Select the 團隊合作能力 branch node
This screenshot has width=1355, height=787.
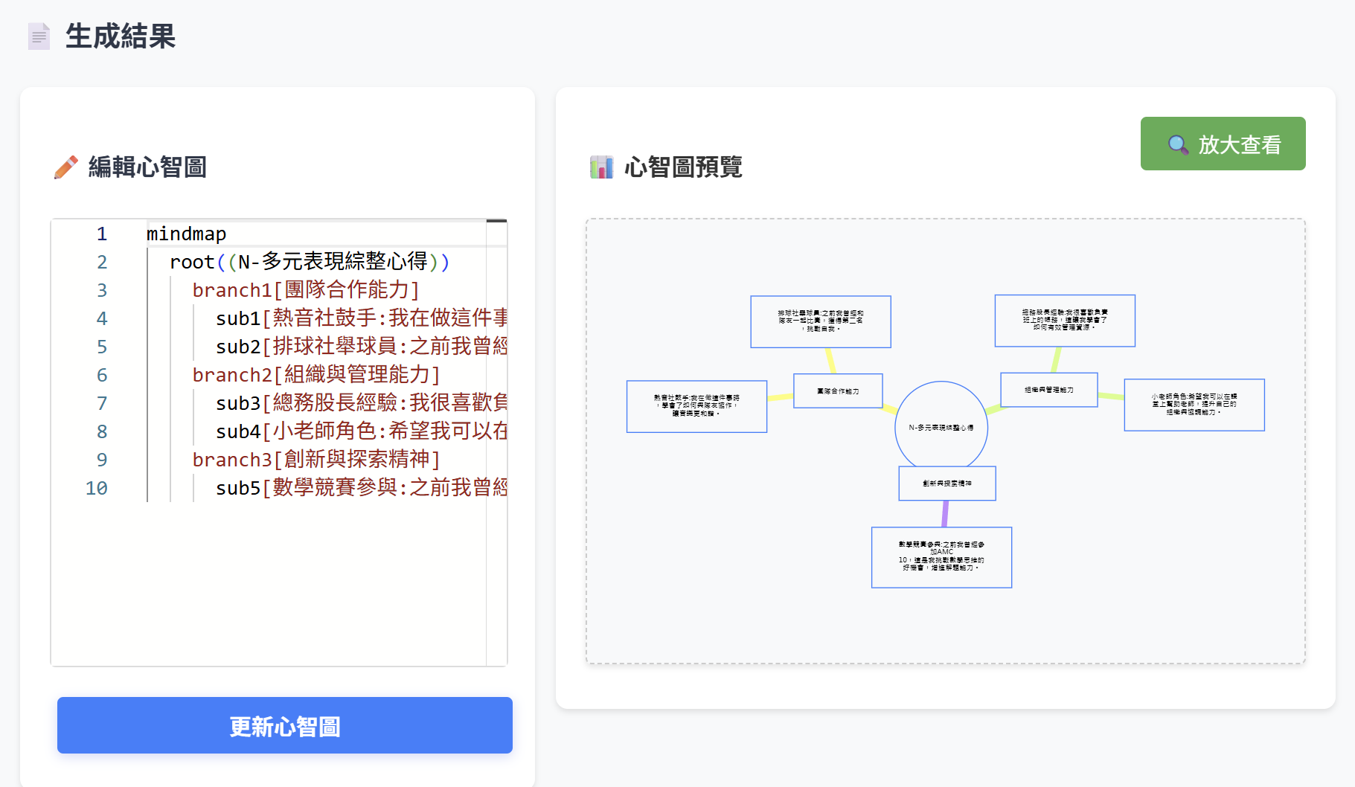coord(838,391)
